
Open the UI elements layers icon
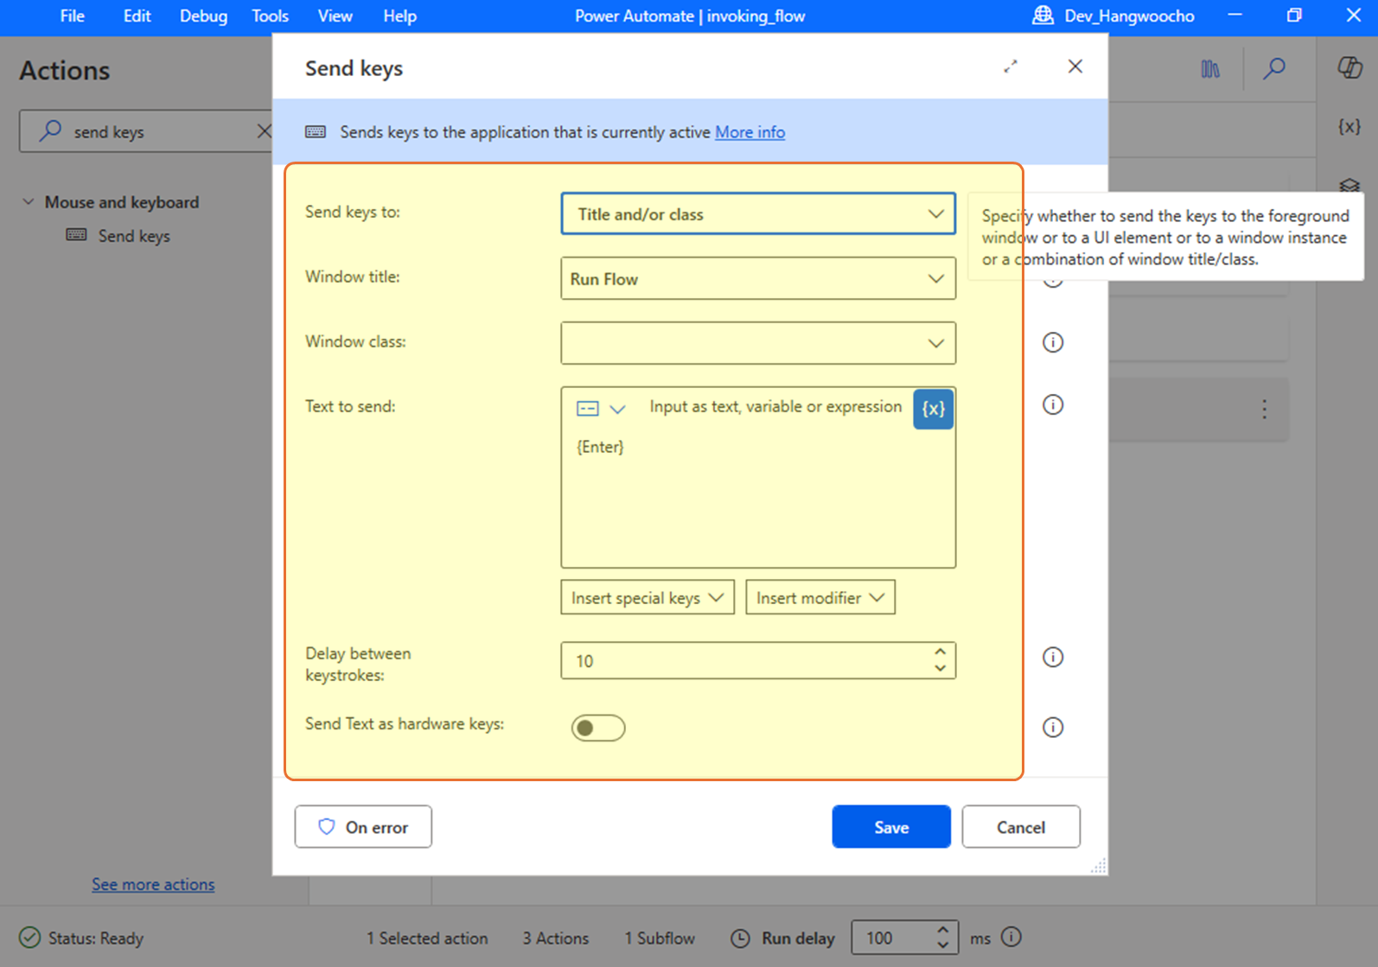coord(1349,185)
